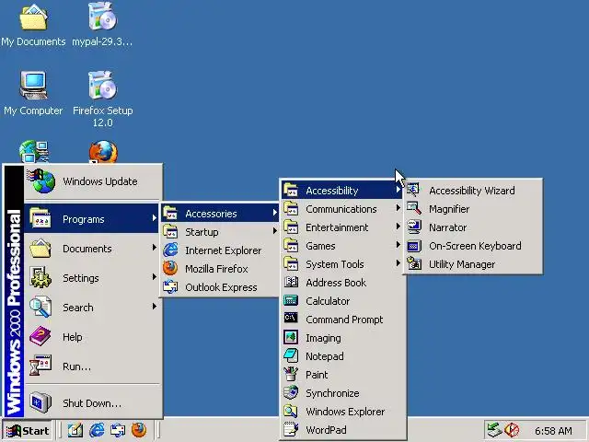Screen dimensions: 589x442
Task: Select the Firefox shortcut desktop icon
Action: [x=103, y=152]
